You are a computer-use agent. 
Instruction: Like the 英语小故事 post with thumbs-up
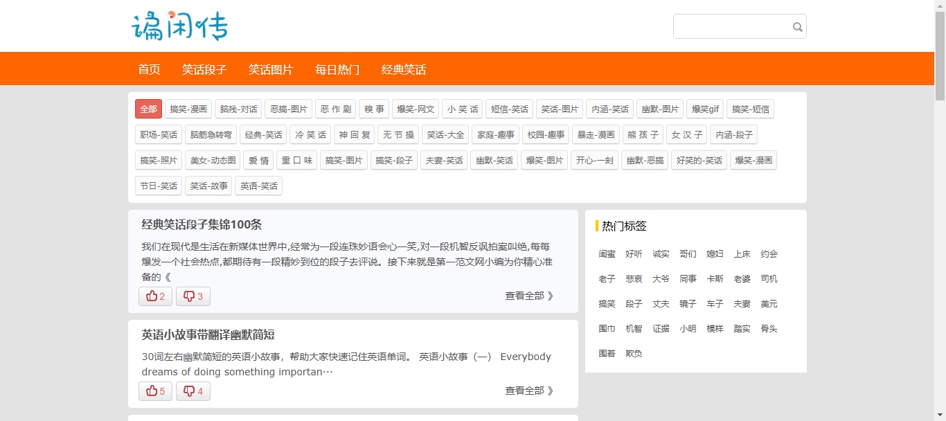[155, 391]
